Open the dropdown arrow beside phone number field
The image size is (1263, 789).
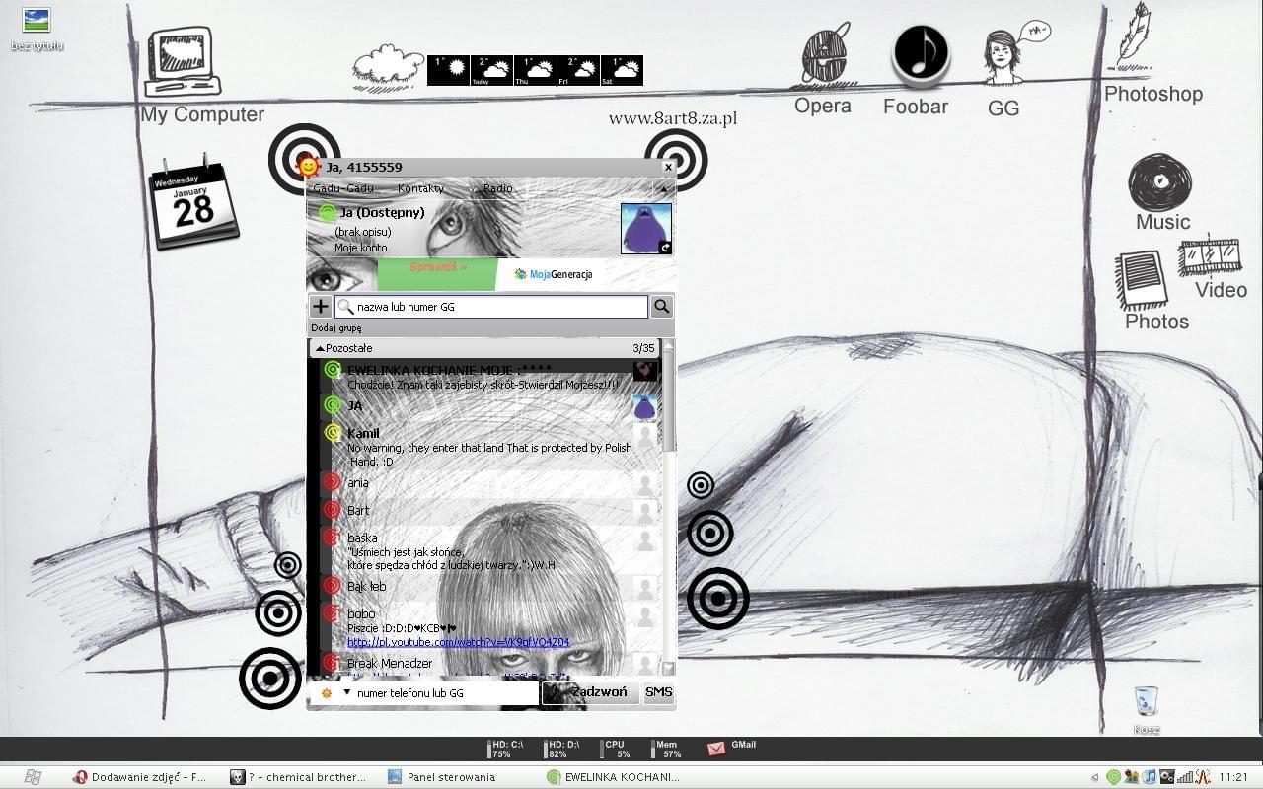click(346, 692)
